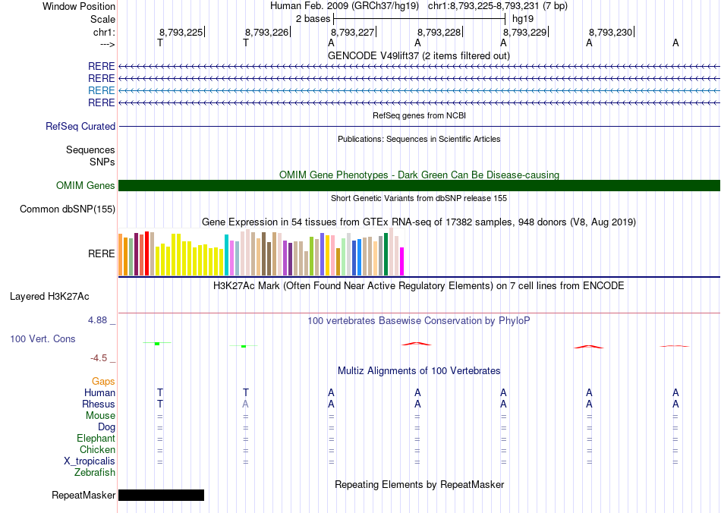Click the black RepeatMasker element bar
Image resolution: width=721 pixels, height=513 pixels.
click(161, 495)
